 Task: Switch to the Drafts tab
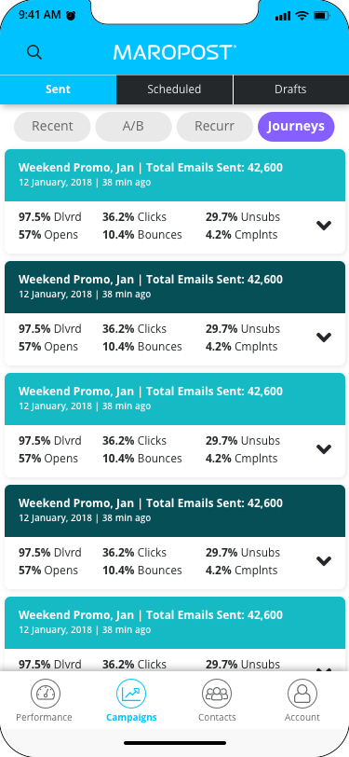291,89
